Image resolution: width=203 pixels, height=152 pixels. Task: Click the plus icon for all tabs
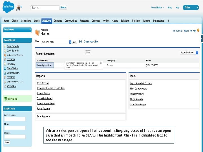point(168,21)
